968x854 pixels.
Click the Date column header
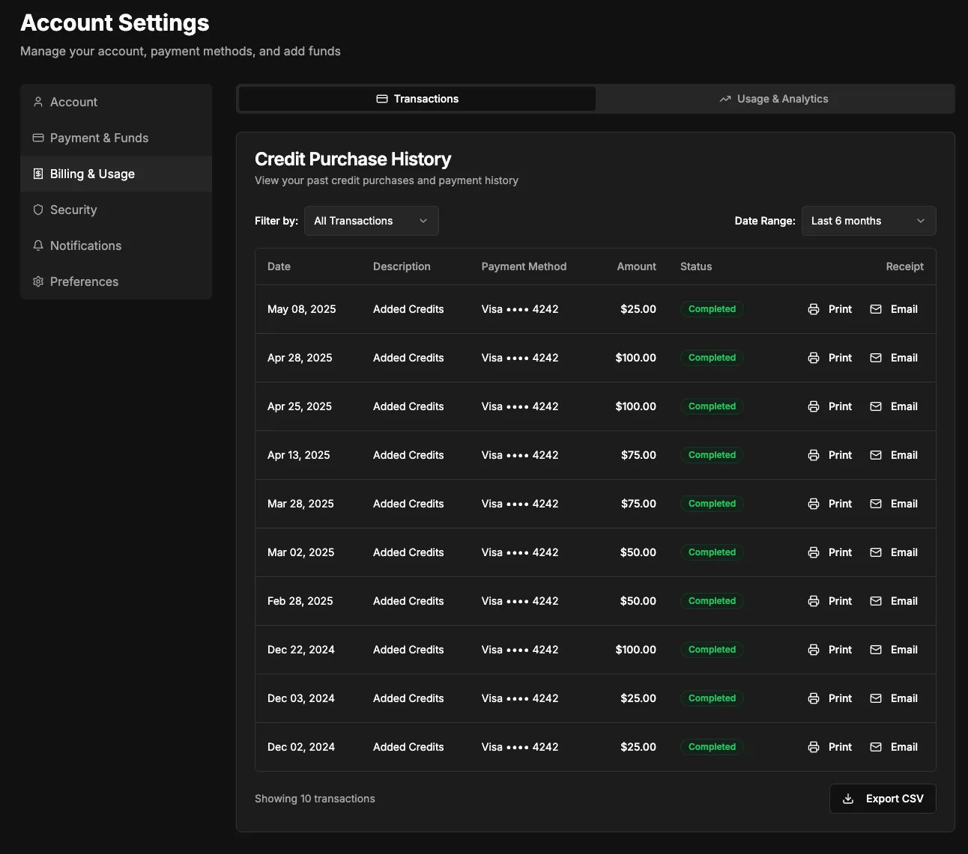pos(279,266)
